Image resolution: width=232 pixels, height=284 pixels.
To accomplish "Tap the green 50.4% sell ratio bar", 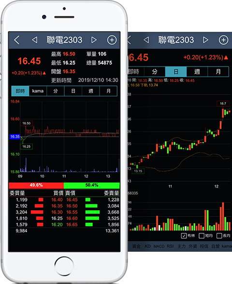I will point(92,185).
